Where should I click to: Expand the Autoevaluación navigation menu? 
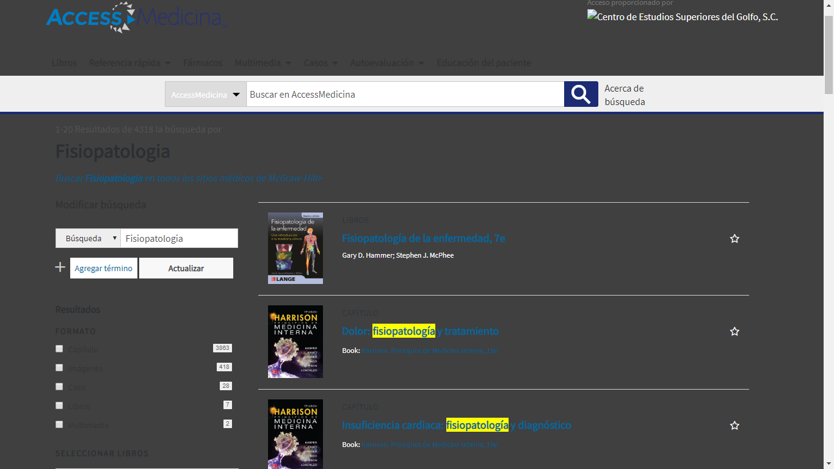pos(387,63)
